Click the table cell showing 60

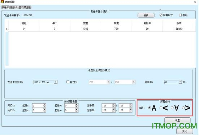click(147, 29)
